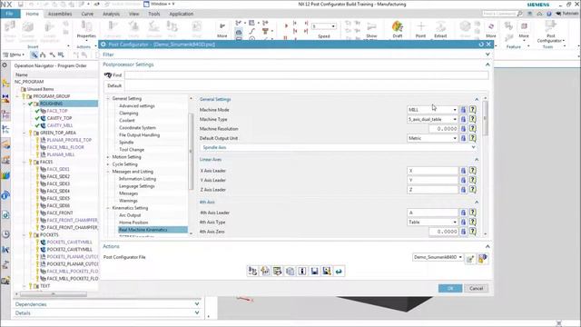Select Tool Change in settings tree
The height and width of the screenshot is (327, 581).
pos(132,150)
